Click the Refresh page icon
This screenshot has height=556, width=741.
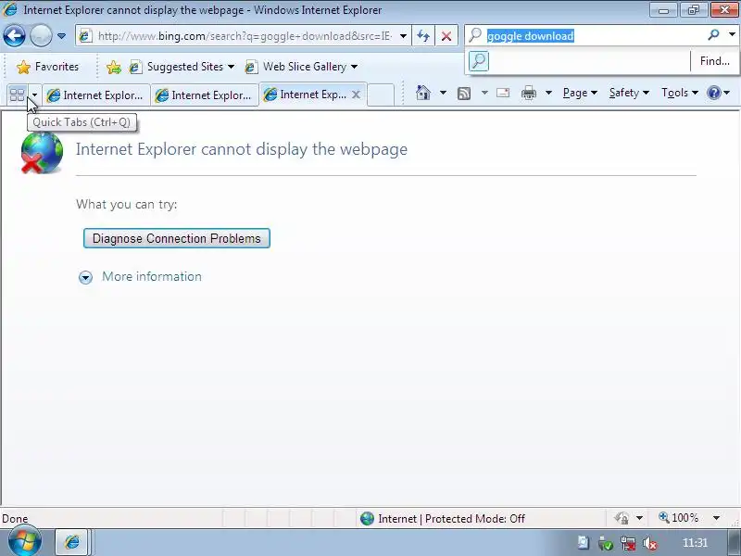click(423, 36)
